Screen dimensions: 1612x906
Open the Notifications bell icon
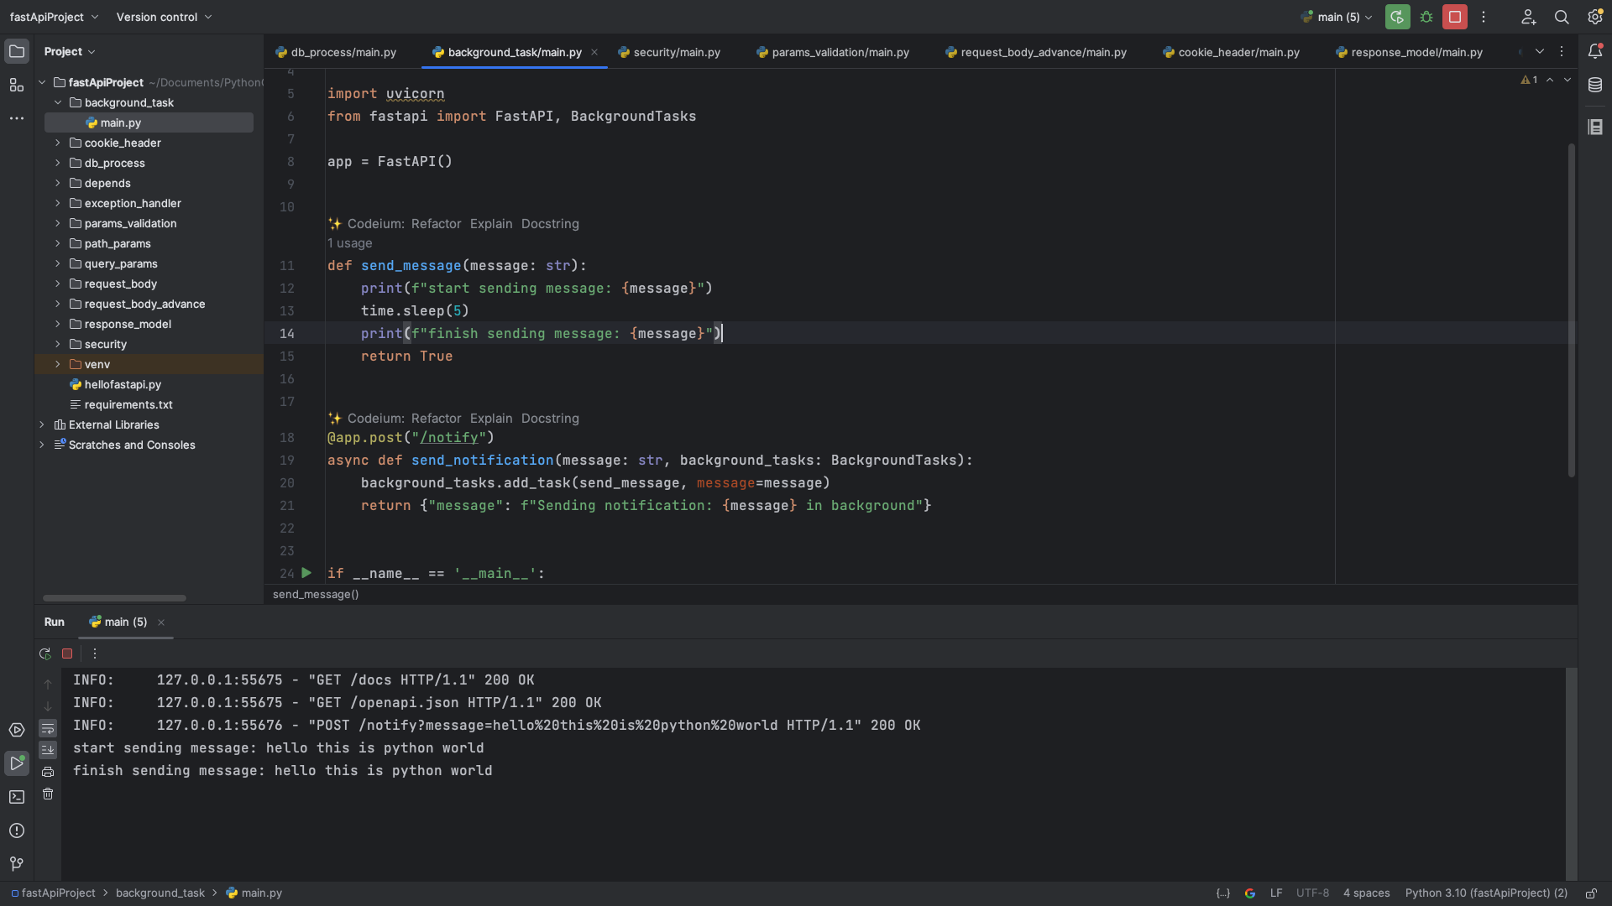[1595, 51]
